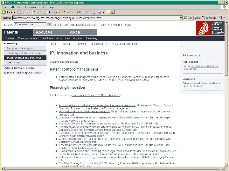Select the About us main tab

49,32
